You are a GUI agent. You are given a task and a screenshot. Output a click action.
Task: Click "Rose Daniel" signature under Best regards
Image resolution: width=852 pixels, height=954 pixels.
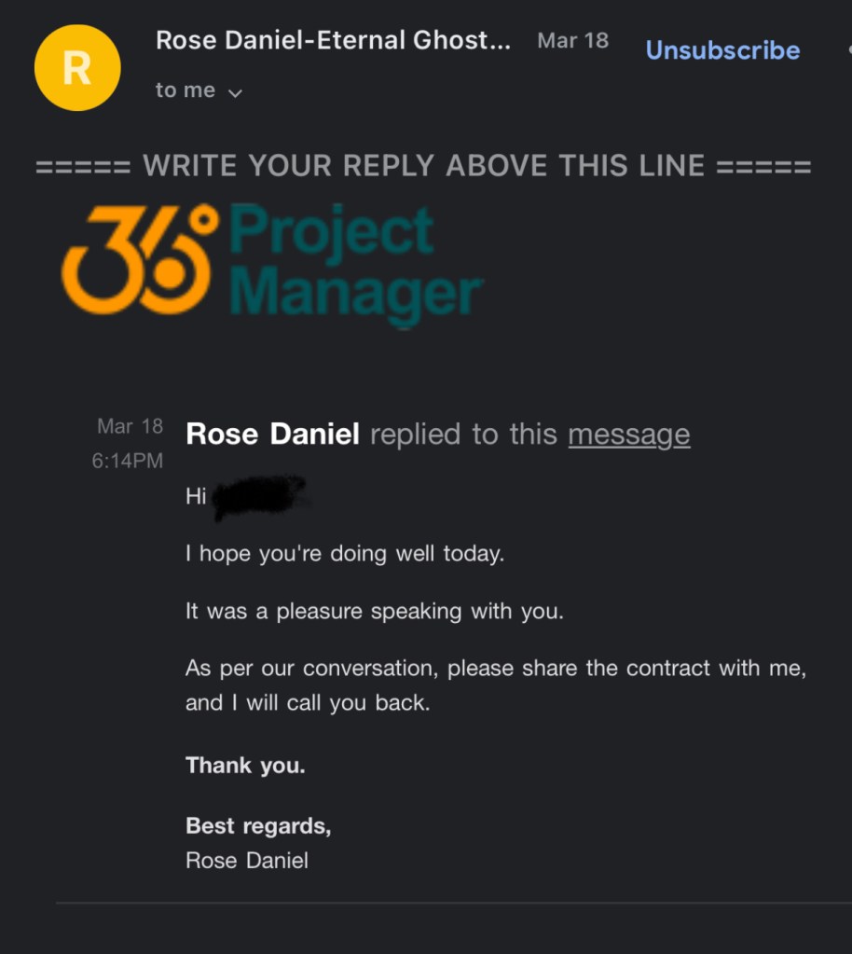click(247, 860)
